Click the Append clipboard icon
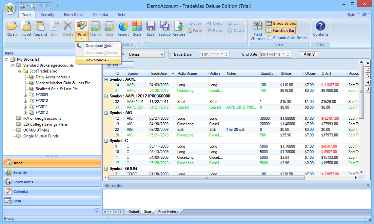The width and height of the screenshot is (374, 224). 40,26
